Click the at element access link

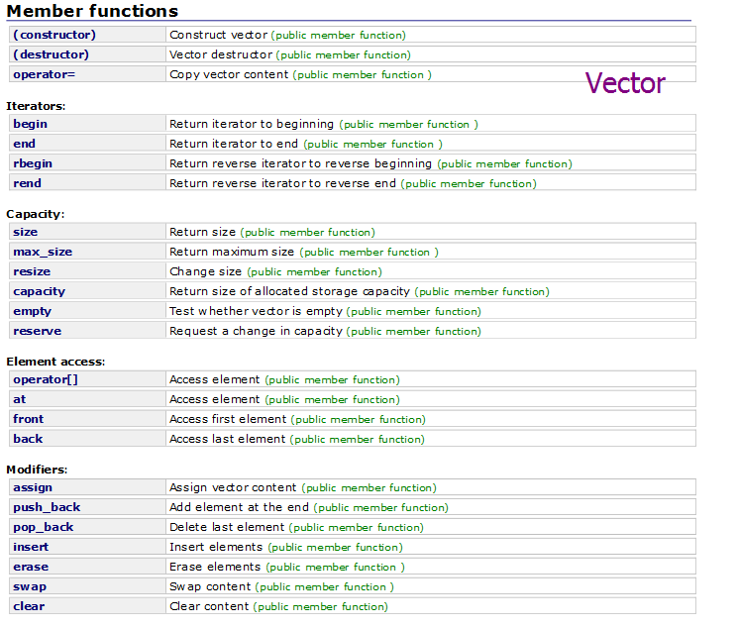coord(20,399)
